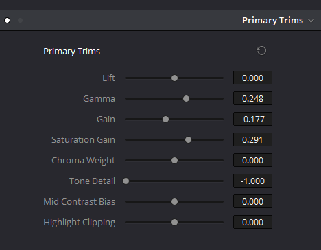
Task: Click the Lift slider handle
Action: pyautogui.click(x=174, y=78)
